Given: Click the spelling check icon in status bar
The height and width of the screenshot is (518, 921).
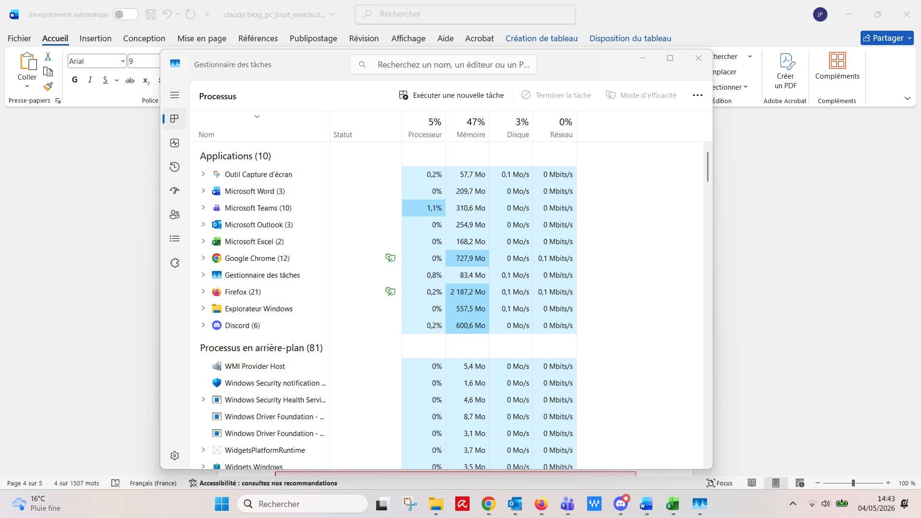Looking at the screenshot, I should click(115, 483).
